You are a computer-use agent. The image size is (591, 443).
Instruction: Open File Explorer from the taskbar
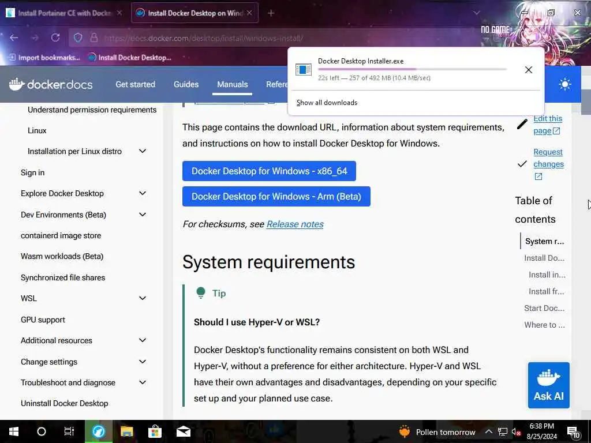pos(126,431)
